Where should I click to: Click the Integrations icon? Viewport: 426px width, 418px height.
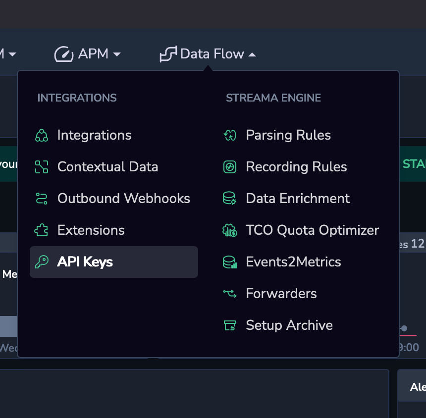(42, 135)
